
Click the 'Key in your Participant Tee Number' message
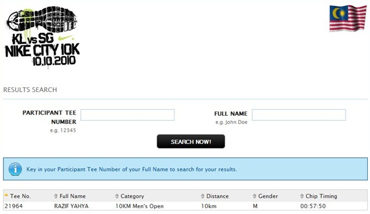click(132, 169)
